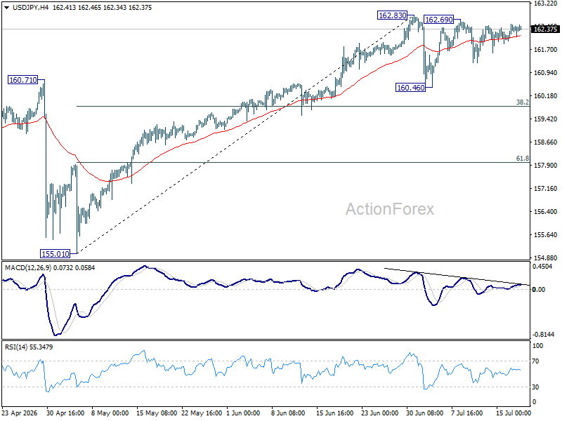562x421 pixels.
Task: Click the current price tag 162.375
Action: click(x=545, y=29)
